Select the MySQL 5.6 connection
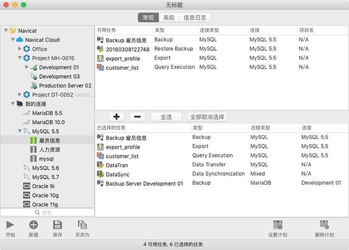This screenshot has height=250, width=349. 48,168
